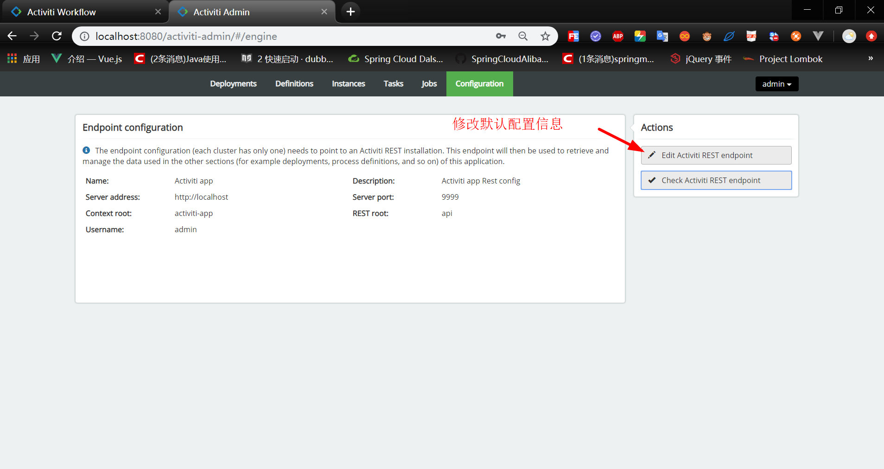884x469 pixels.
Task: Click Edit Activiti REST endpoint button
Action: [x=716, y=155]
